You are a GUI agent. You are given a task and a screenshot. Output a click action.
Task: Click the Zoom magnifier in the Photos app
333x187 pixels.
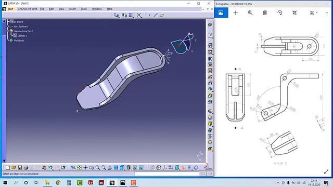(250, 12)
